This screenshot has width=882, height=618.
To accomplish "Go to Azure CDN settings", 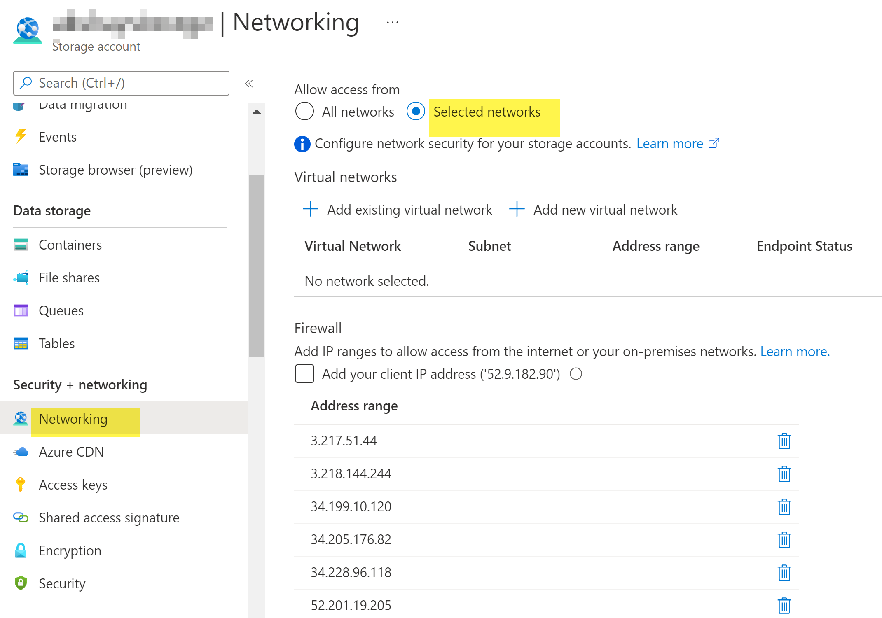I will (71, 452).
